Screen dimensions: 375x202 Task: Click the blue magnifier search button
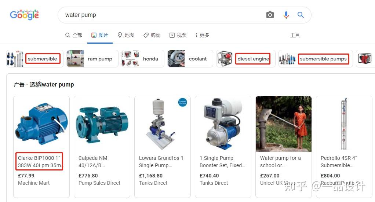pyautogui.click(x=301, y=15)
